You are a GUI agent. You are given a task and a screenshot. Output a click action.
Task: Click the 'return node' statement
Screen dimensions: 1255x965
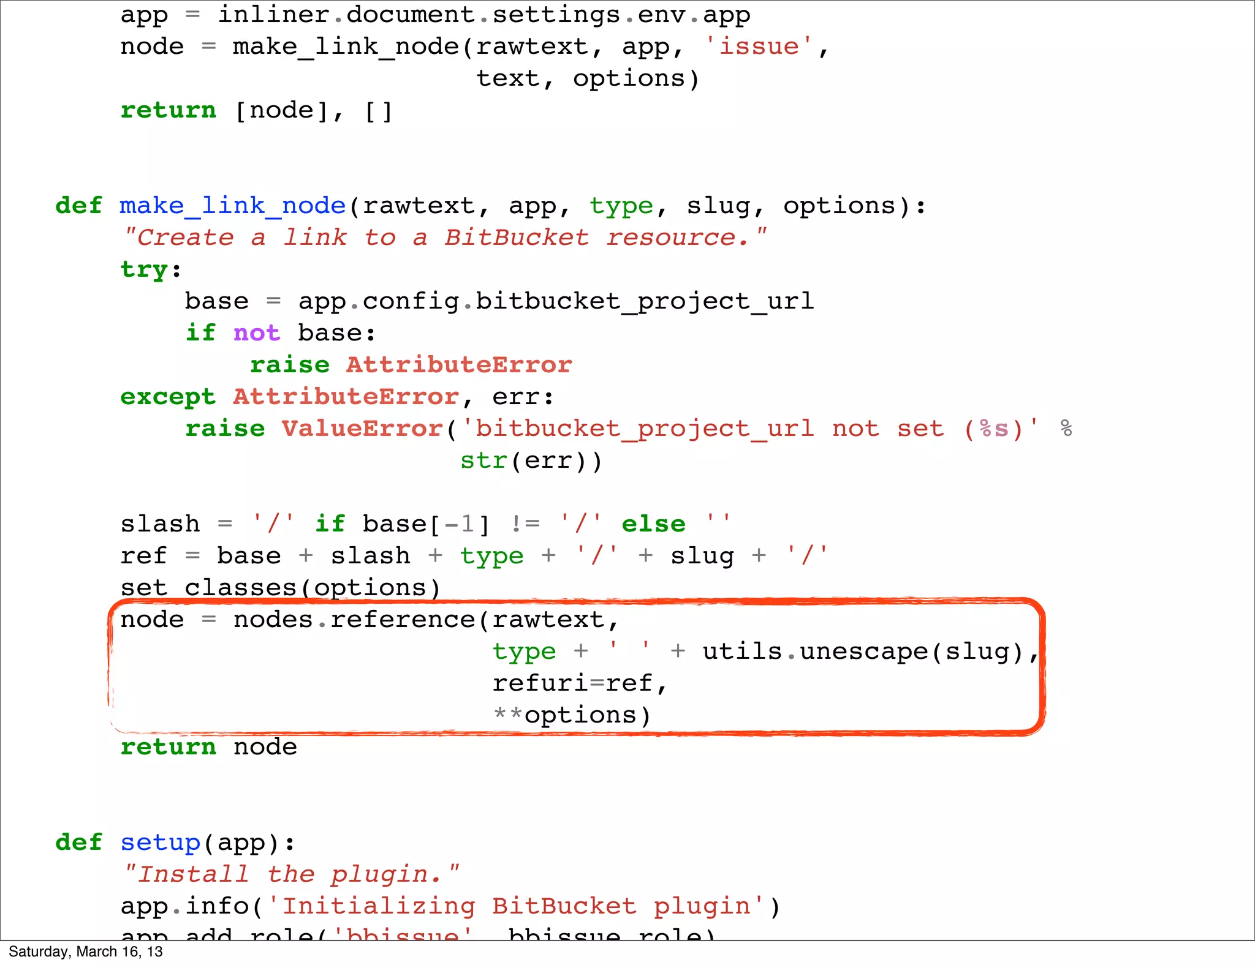209,748
